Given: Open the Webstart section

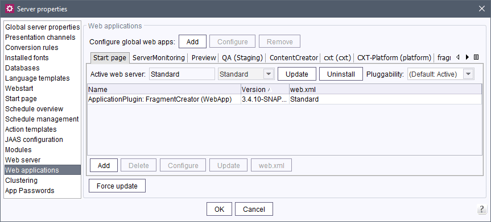Looking at the screenshot, I should click(x=42, y=89).
